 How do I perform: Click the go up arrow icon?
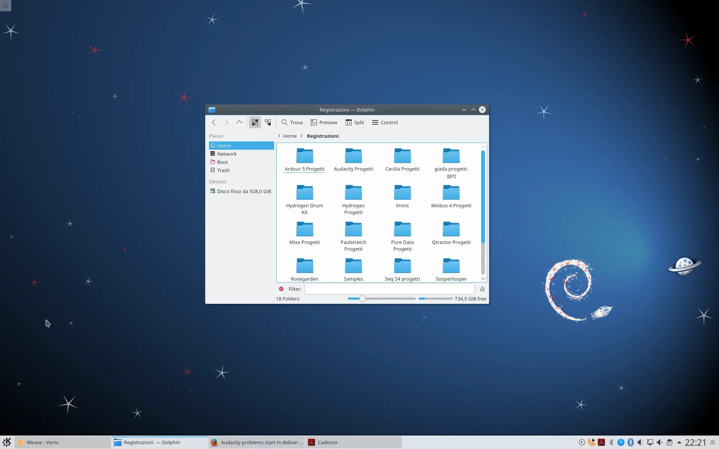(x=239, y=122)
